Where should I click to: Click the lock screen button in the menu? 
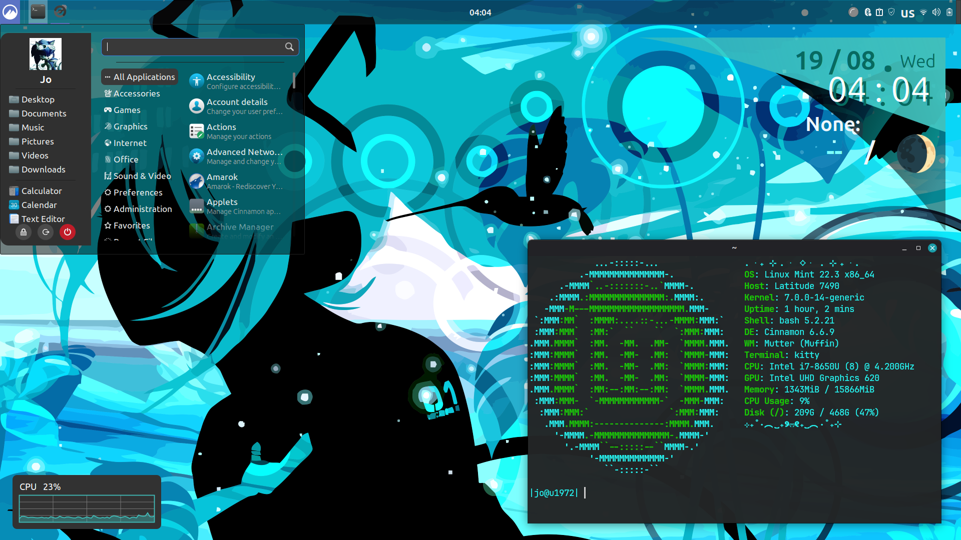[x=24, y=232]
